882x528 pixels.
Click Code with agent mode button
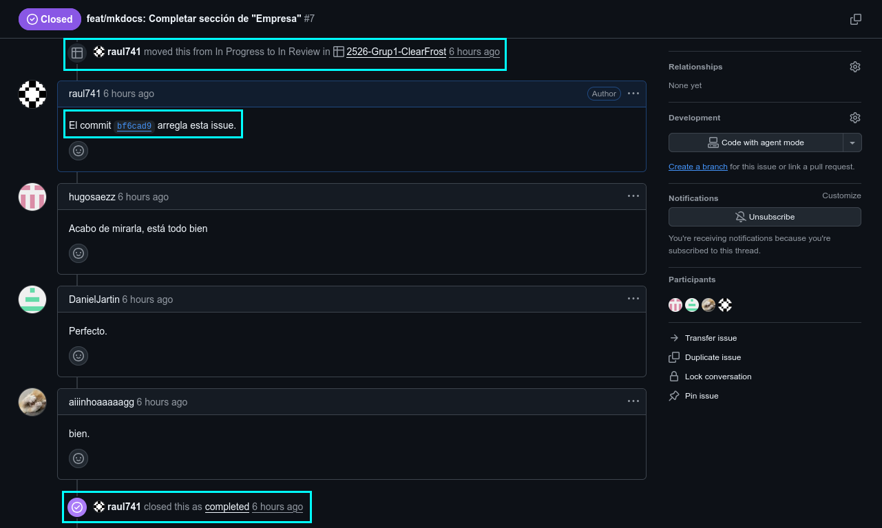tap(755, 142)
